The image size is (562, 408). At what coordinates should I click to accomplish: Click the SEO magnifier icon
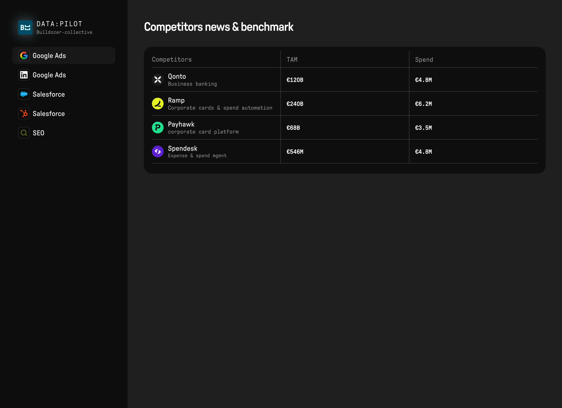24,133
